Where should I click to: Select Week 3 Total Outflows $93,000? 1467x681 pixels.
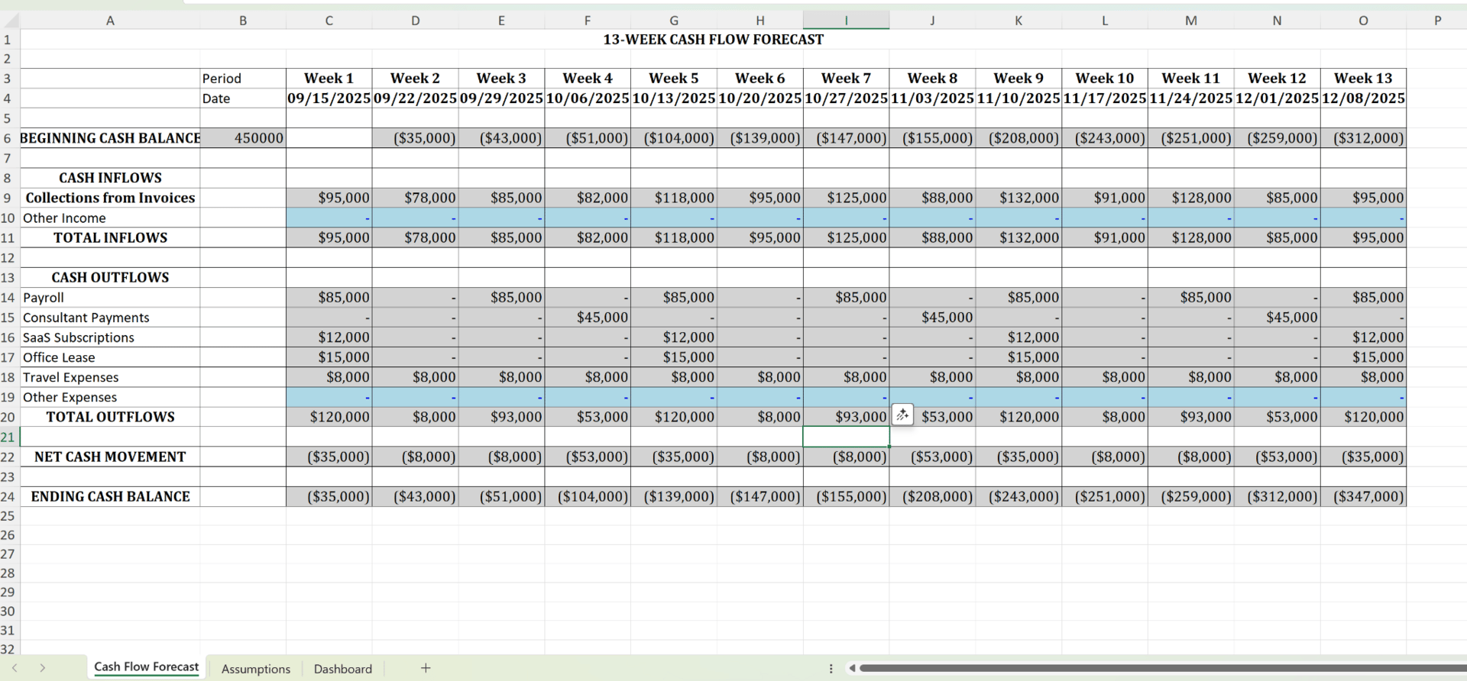[x=502, y=417]
